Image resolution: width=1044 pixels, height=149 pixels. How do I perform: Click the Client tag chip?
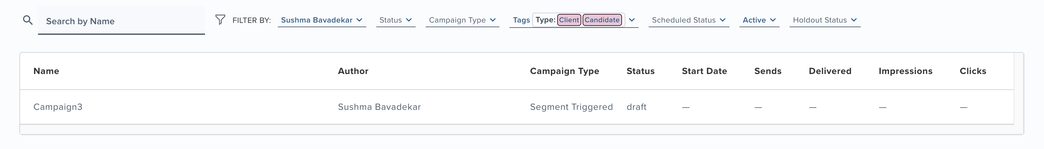point(569,20)
